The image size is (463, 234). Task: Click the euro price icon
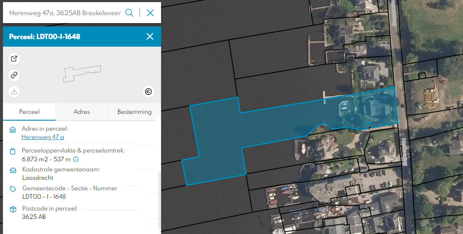(148, 92)
